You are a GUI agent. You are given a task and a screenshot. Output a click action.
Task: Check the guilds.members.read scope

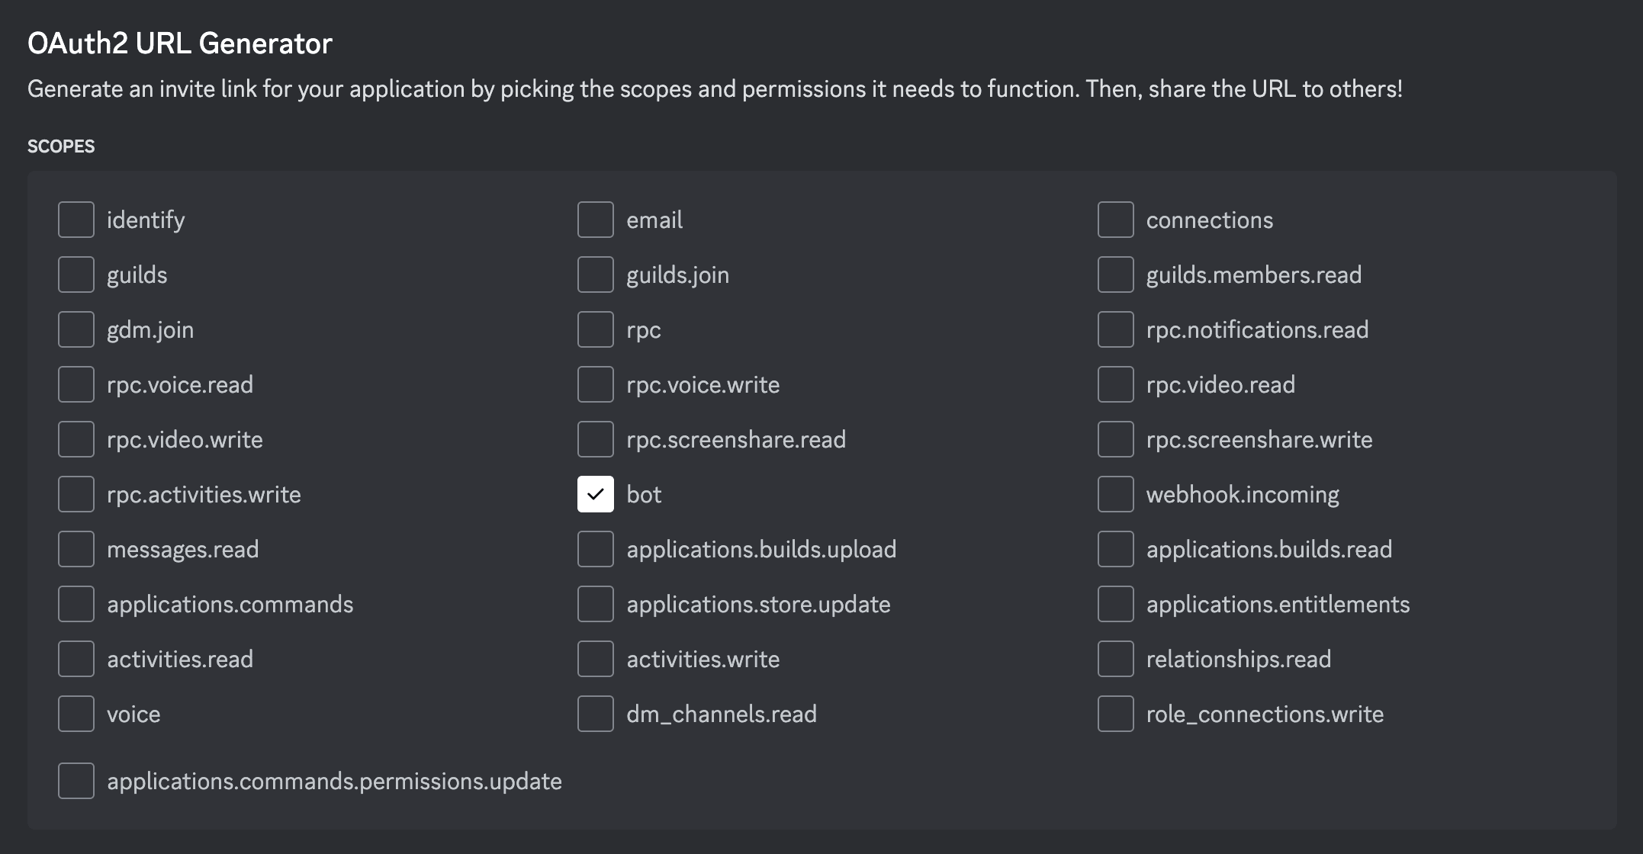1115,274
